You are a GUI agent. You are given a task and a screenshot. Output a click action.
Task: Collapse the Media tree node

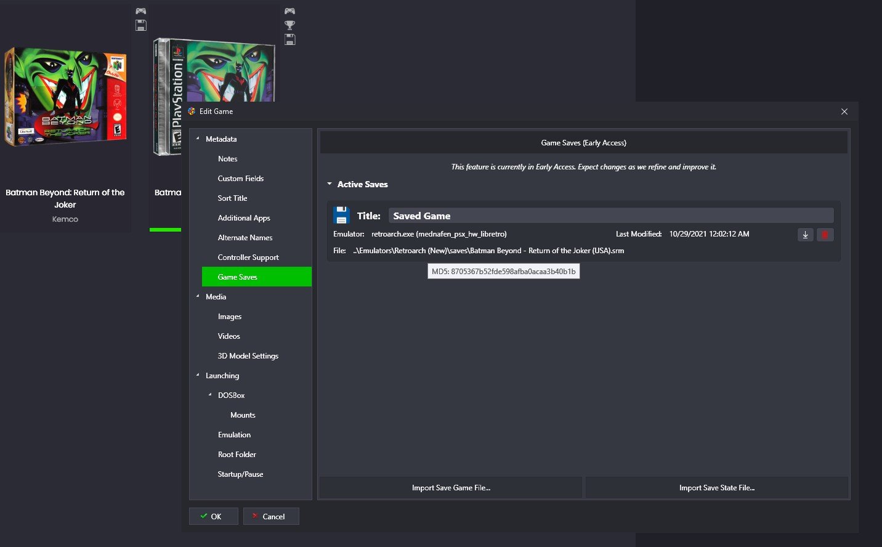pyautogui.click(x=198, y=296)
